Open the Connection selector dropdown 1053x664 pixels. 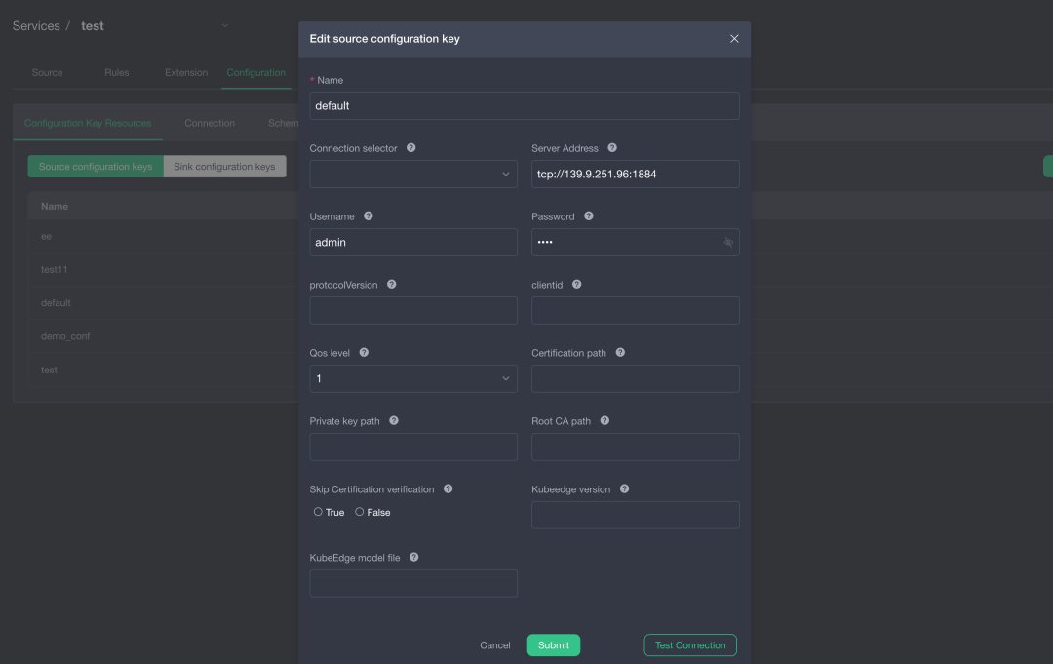coord(413,175)
